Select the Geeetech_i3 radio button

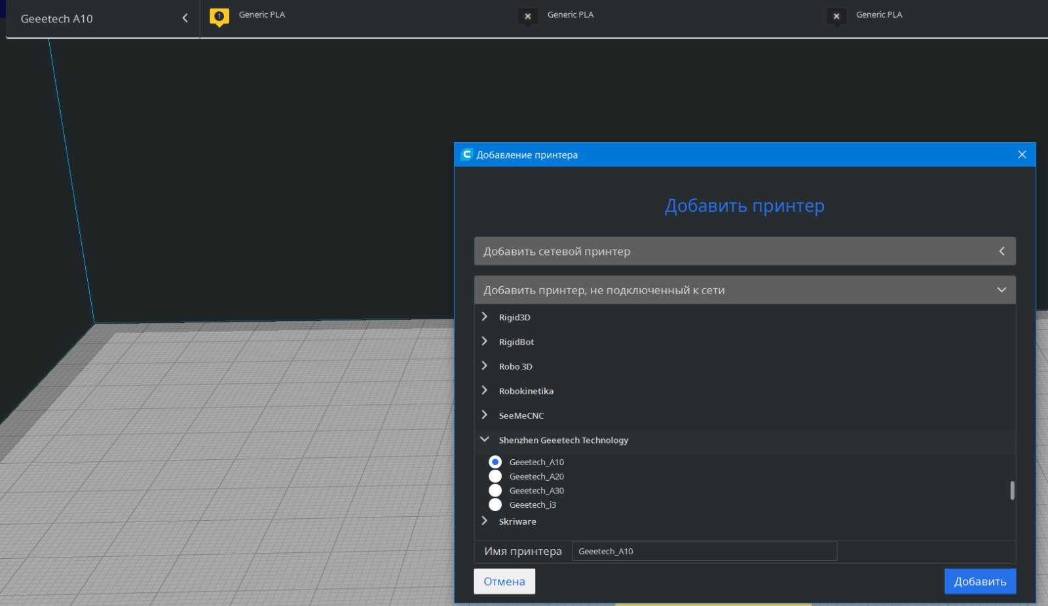coord(495,504)
